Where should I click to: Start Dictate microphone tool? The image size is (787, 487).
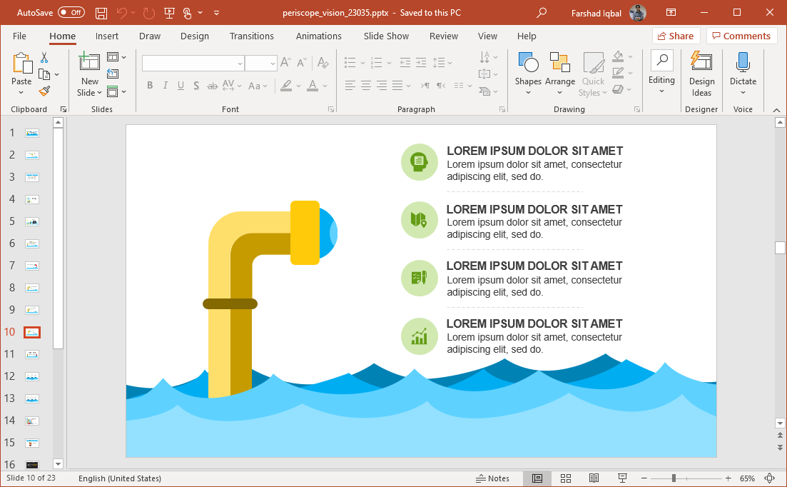[x=743, y=75]
